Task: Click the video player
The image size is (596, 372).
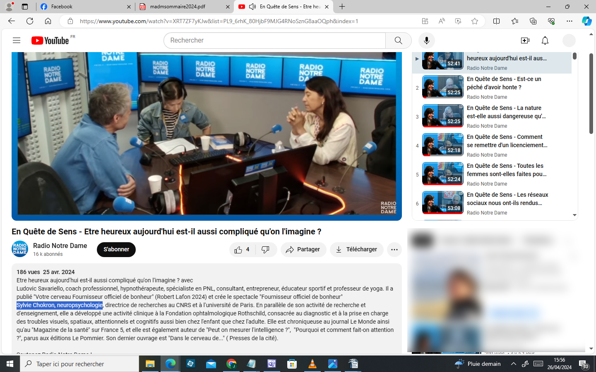Action: pyautogui.click(x=207, y=136)
